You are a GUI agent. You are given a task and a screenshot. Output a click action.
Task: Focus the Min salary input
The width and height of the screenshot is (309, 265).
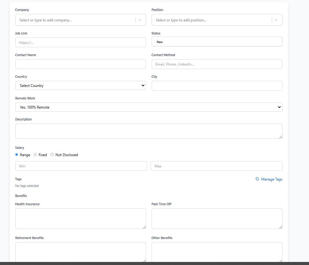pyautogui.click(x=81, y=166)
